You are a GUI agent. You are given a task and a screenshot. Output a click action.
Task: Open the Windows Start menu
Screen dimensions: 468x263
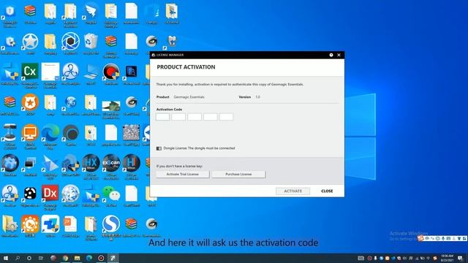click(x=6, y=258)
